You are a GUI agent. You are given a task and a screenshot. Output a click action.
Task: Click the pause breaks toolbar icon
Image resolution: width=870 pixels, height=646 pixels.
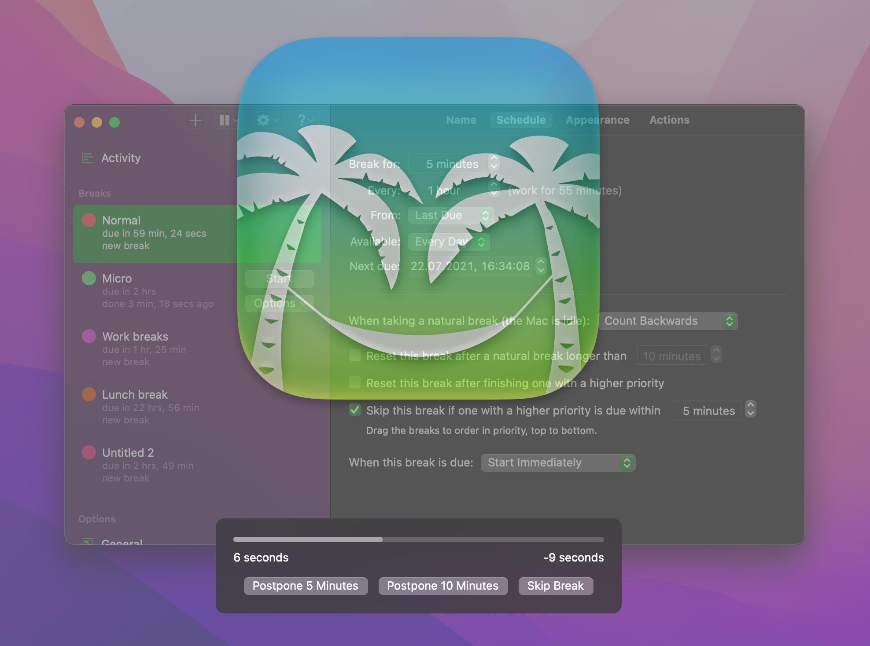coord(225,120)
